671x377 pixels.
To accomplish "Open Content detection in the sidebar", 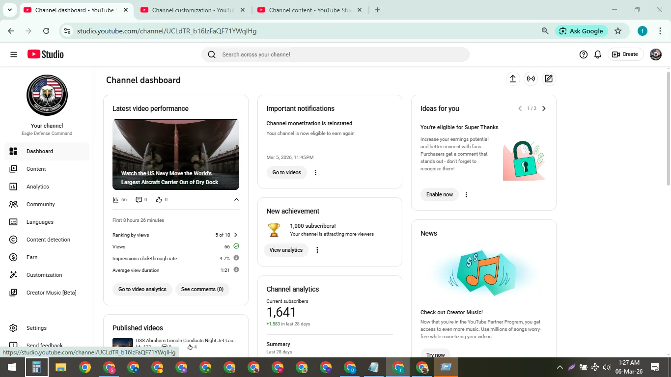I will pyautogui.click(x=47, y=240).
